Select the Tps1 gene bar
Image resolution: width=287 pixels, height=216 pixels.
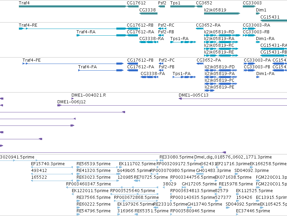click(x=183, y=6)
